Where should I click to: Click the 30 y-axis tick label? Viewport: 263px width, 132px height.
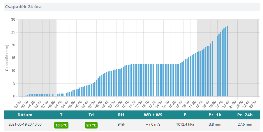pos(13,19)
